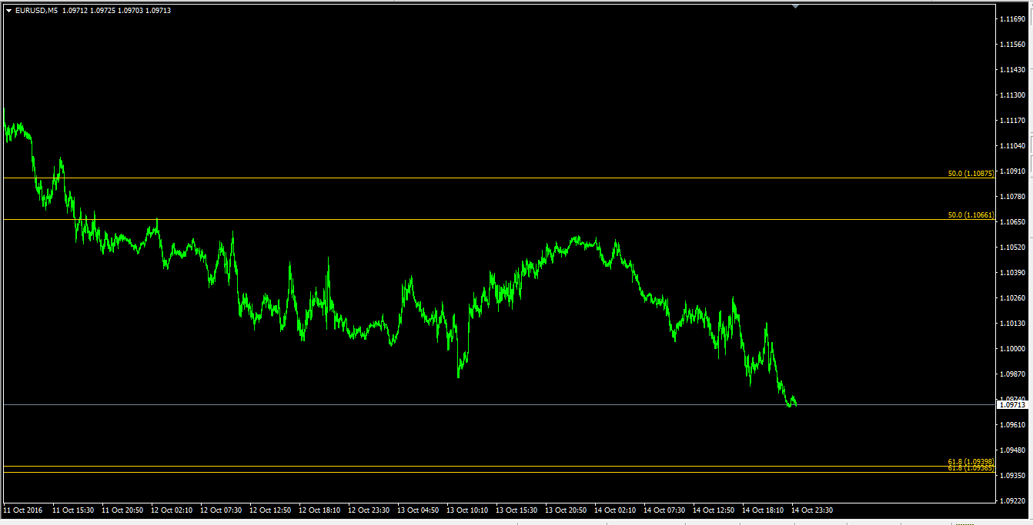Screen dimensions: 1033x525
Task: Click the 14 Oct 02:10 time label
Action: tap(615, 510)
